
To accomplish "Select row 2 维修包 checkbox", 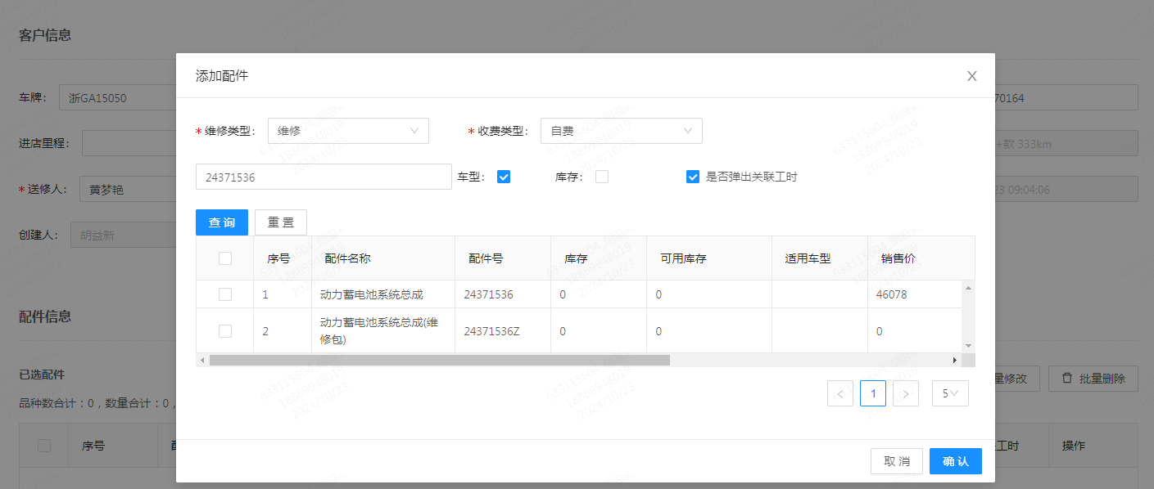I will 225,331.
